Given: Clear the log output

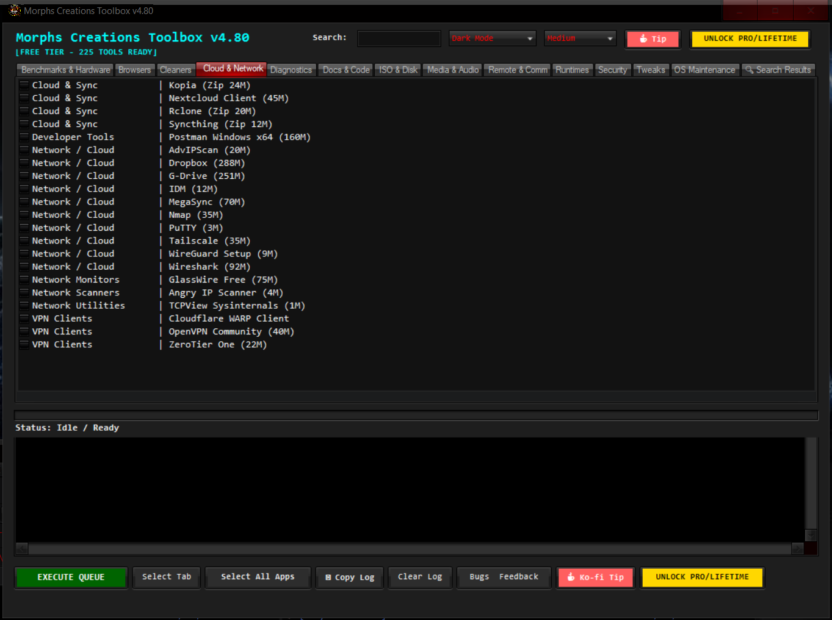Looking at the screenshot, I should click(x=420, y=577).
